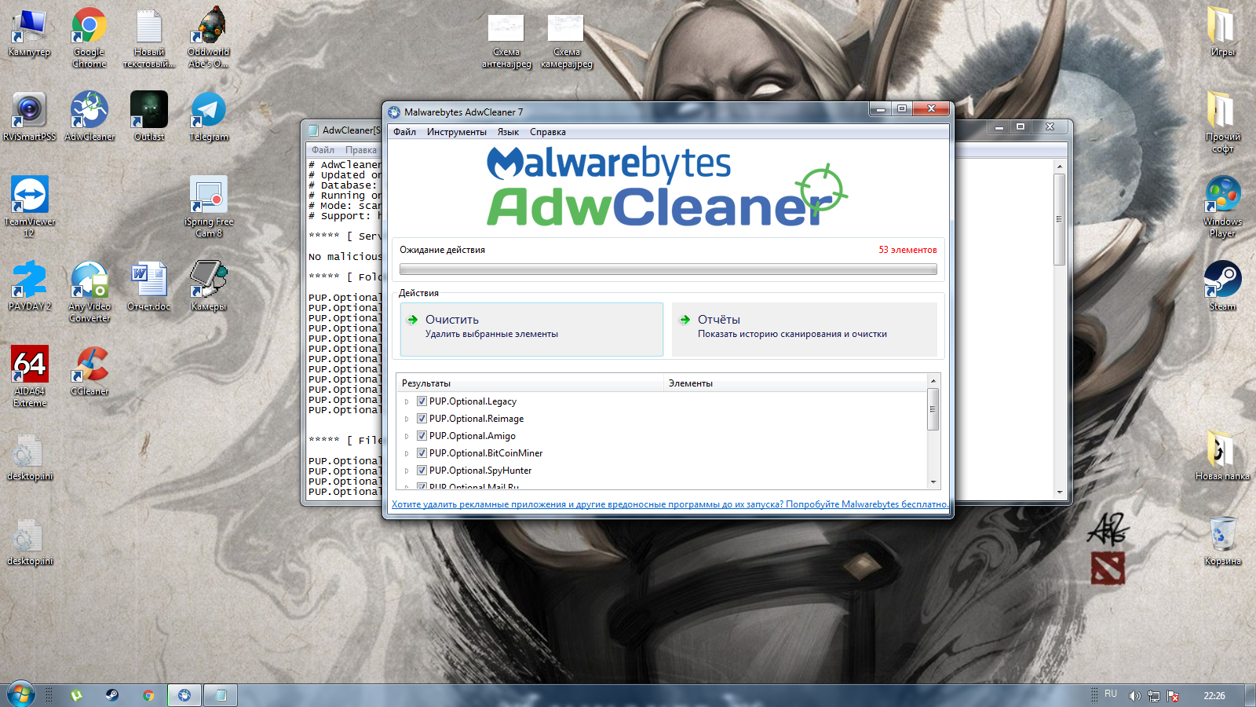Select the Windows Player desktop shortcut
The width and height of the screenshot is (1256, 707).
click(x=1222, y=207)
